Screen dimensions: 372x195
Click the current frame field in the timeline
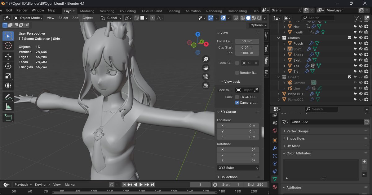[x=200, y=184]
